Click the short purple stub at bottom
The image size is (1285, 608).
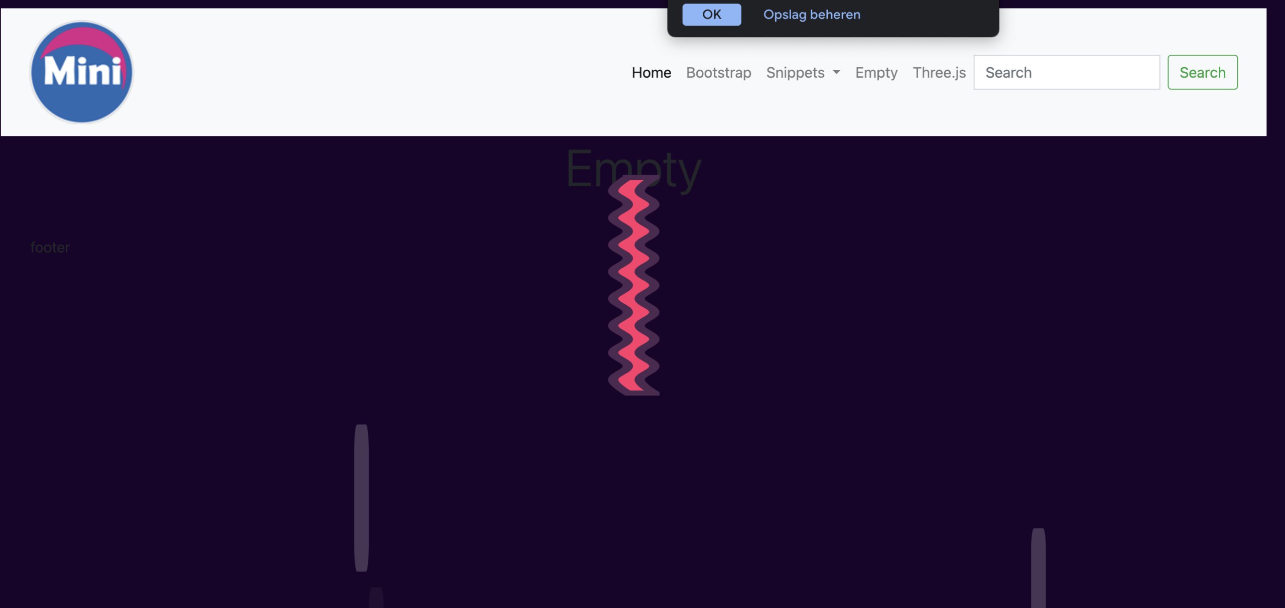(x=376, y=597)
